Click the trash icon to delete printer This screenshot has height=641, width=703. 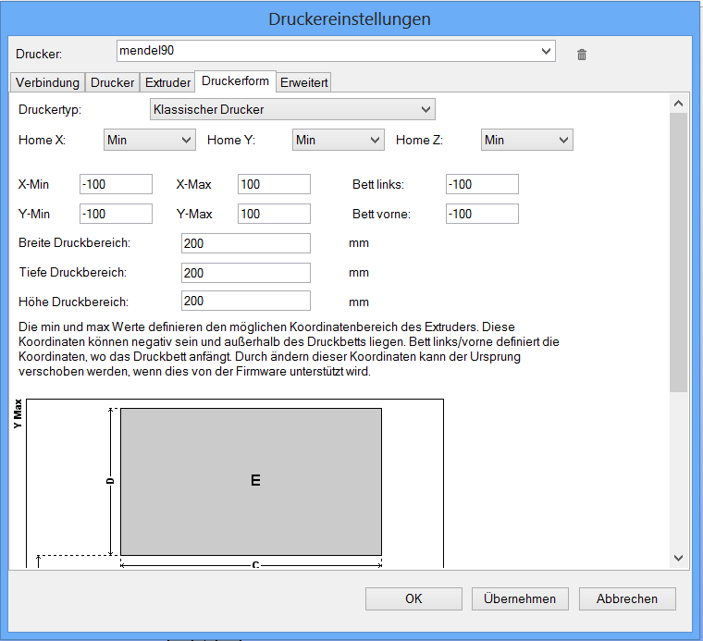582,55
